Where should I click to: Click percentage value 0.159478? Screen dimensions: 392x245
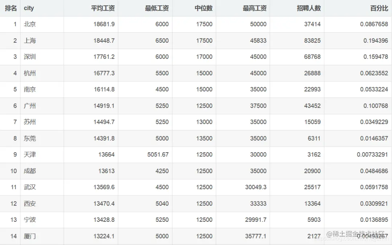[x=376, y=57]
